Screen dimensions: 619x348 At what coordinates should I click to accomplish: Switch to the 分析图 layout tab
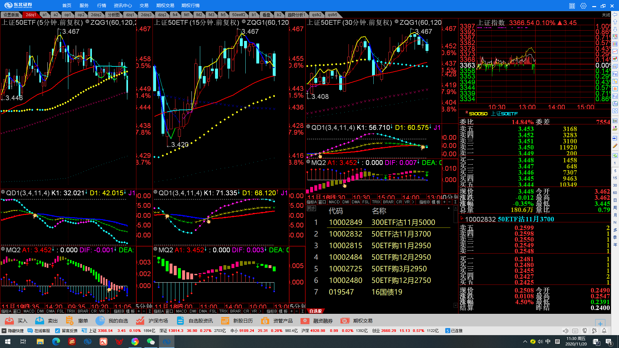(x=113, y=15)
